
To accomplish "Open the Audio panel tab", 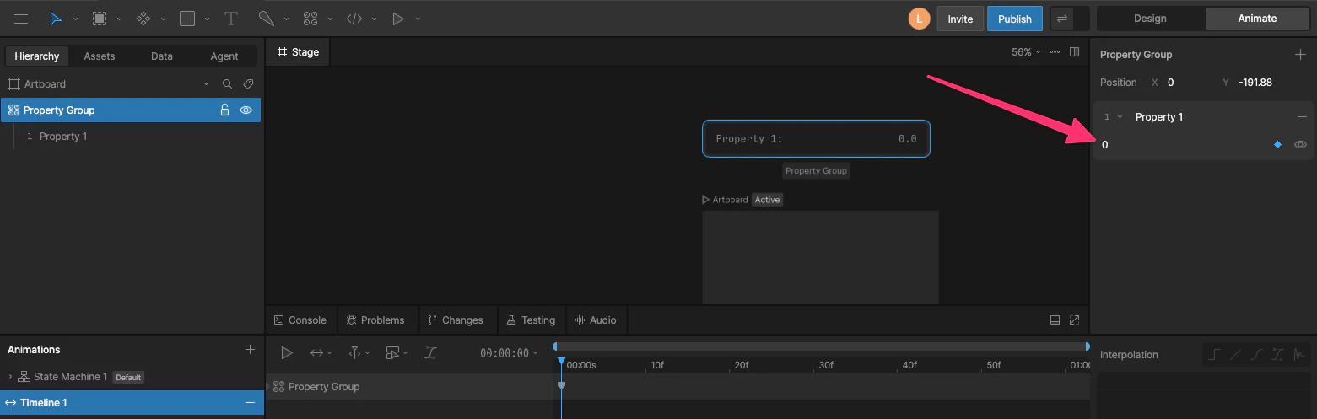I will coord(596,320).
